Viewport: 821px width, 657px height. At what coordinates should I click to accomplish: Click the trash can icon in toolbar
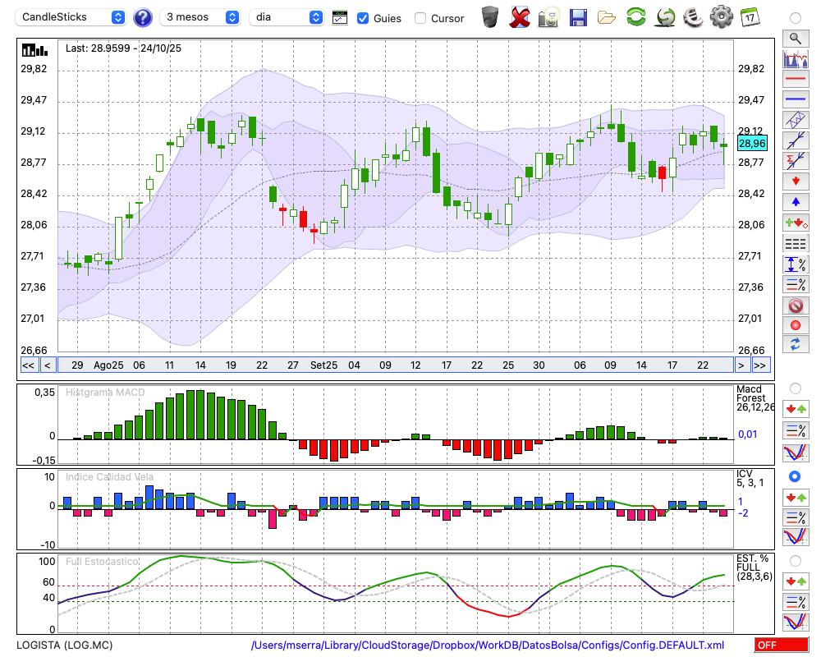[490, 17]
